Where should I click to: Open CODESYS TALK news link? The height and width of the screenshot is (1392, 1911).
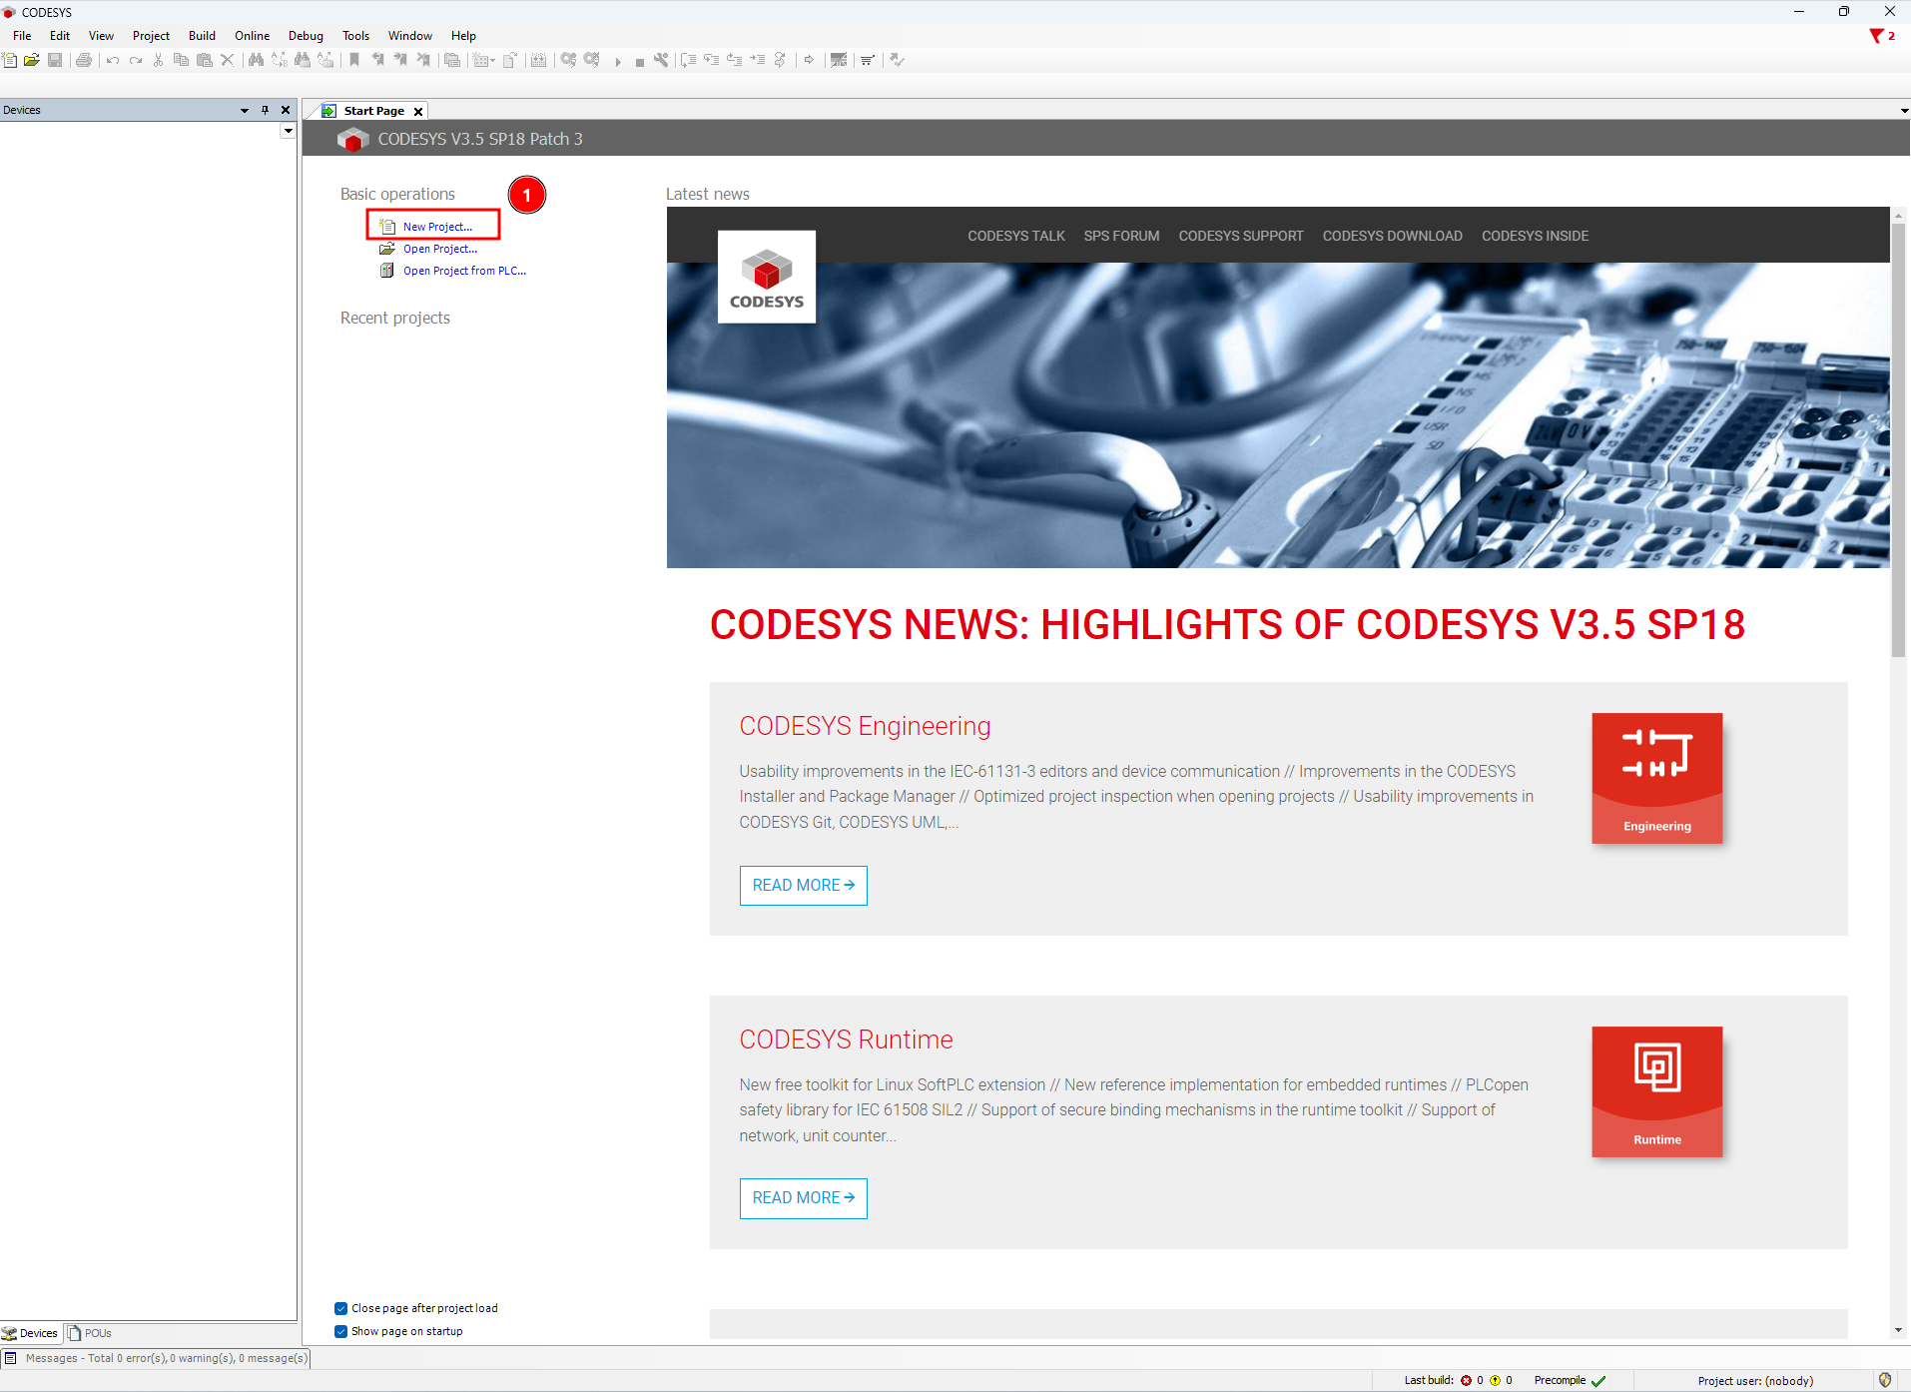point(1015,236)
